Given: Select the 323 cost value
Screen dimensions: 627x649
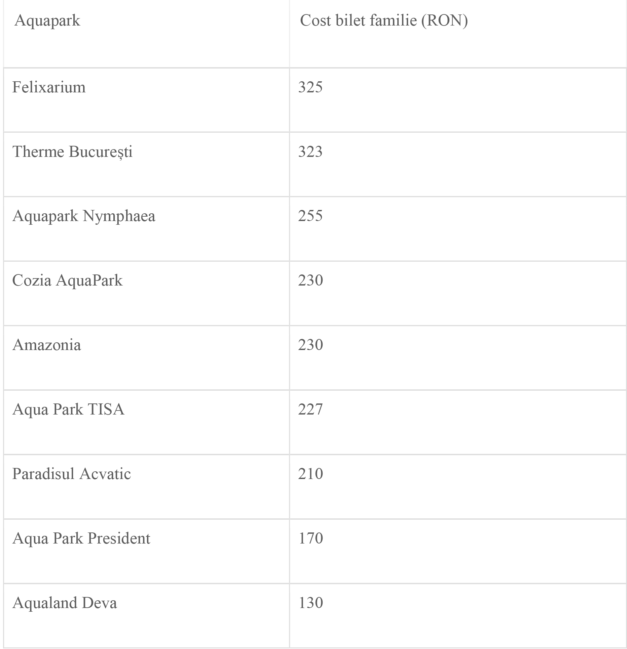Looking at the screenshot, I should click(x=310, y=152).
